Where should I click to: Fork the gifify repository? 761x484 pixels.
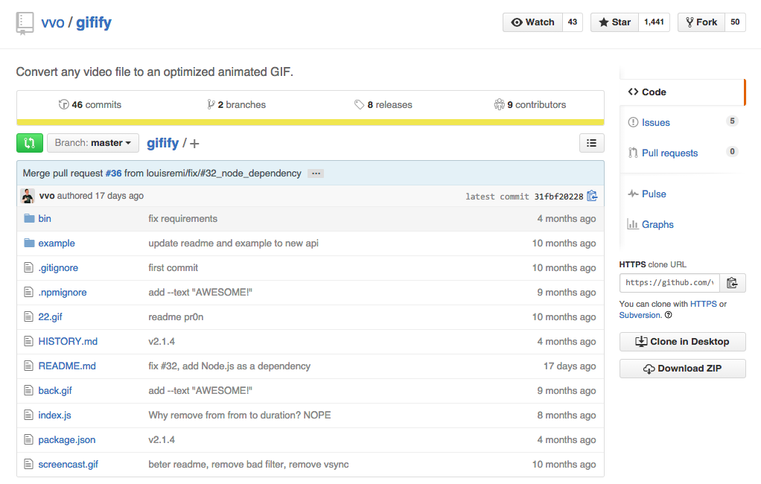[x=700, y=22]
